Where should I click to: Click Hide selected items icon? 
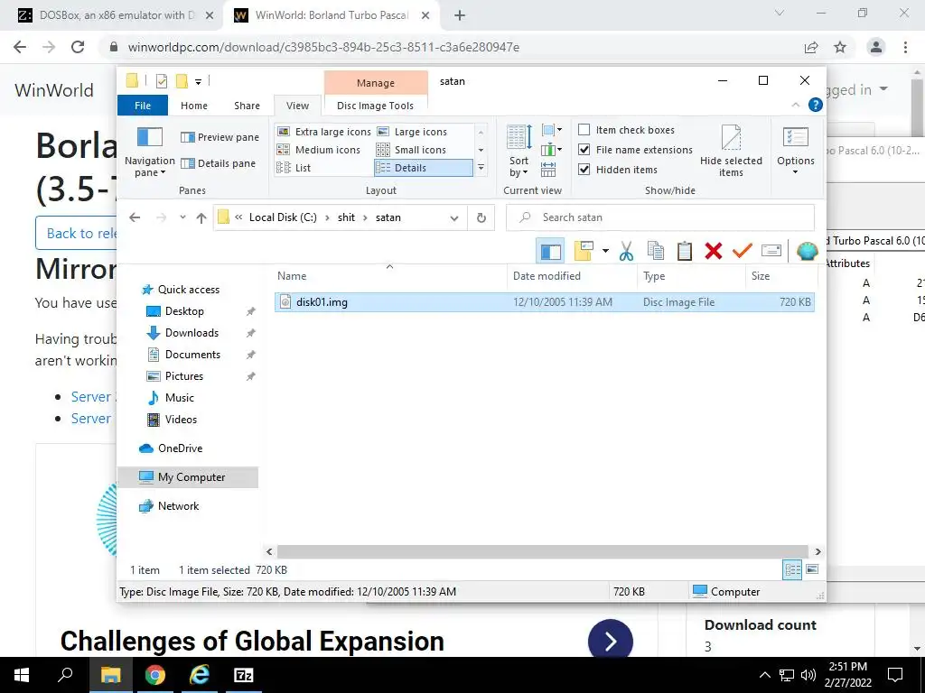pos(731,151)
